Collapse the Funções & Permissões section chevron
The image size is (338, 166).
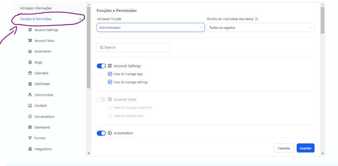(x=80, y=19)
